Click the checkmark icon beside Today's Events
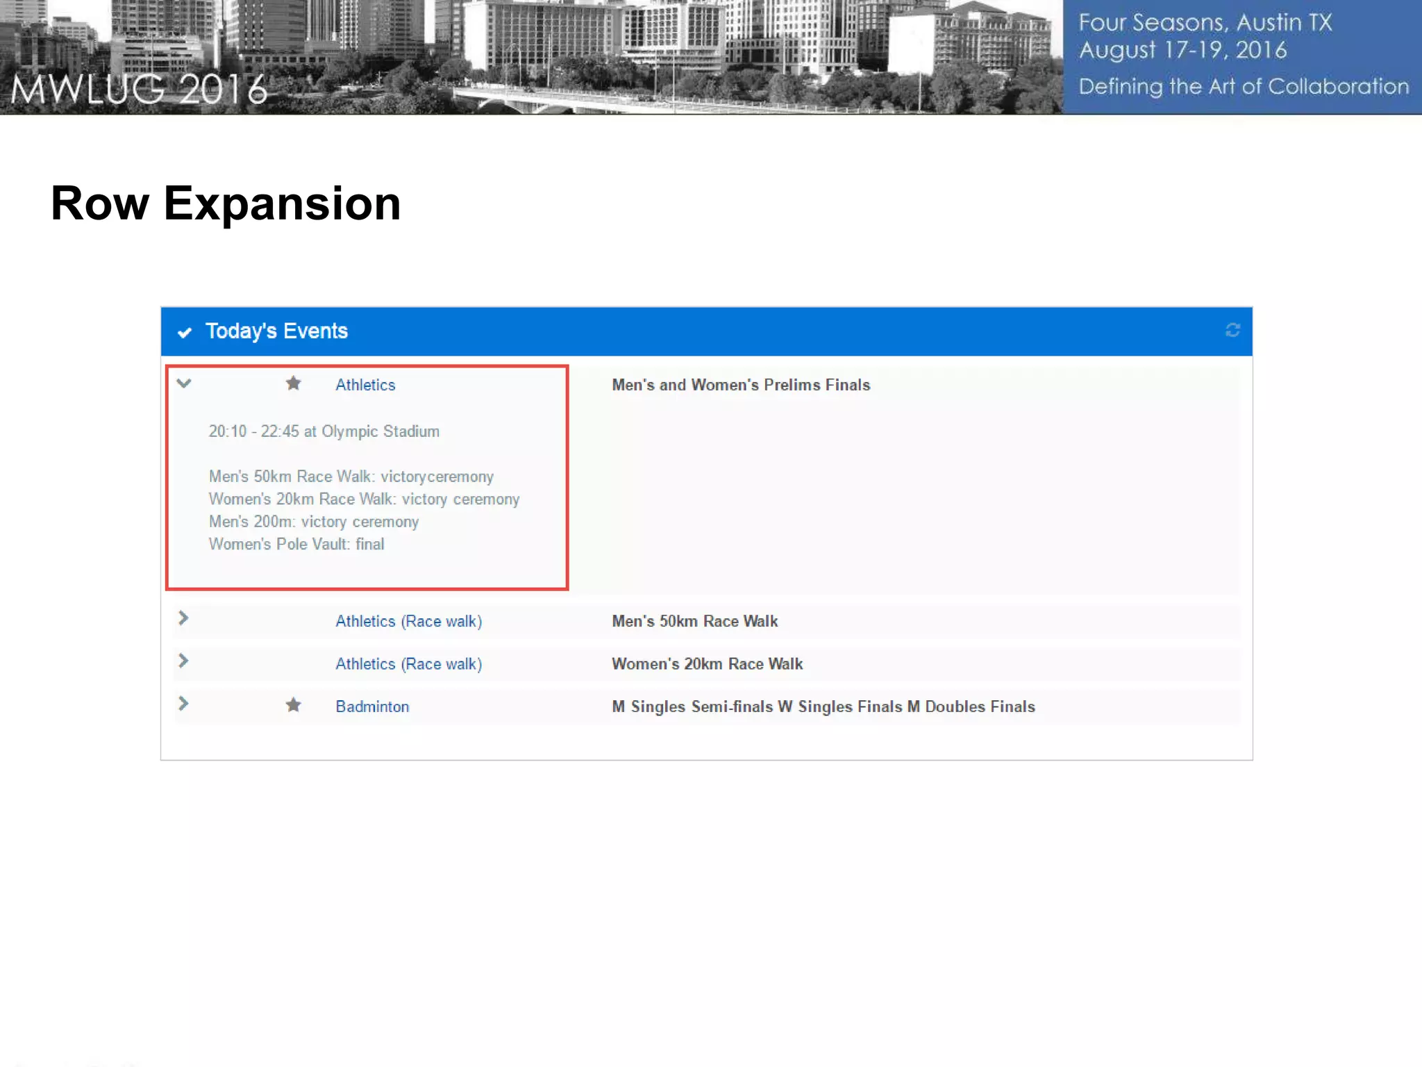Image resolution: width=1422 pixels, height=1067 pixels. [x=184, y=332]
